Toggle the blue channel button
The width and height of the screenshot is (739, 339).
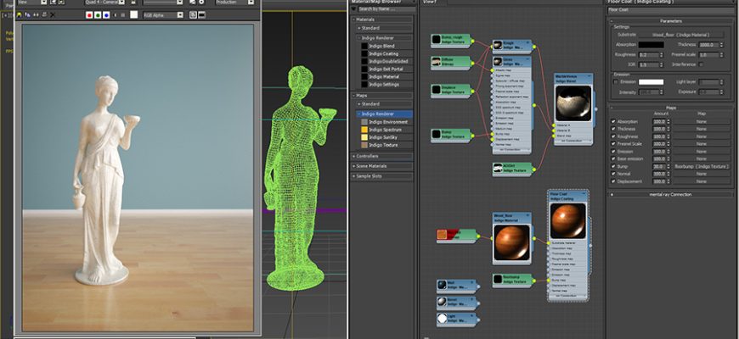(106, 14)
